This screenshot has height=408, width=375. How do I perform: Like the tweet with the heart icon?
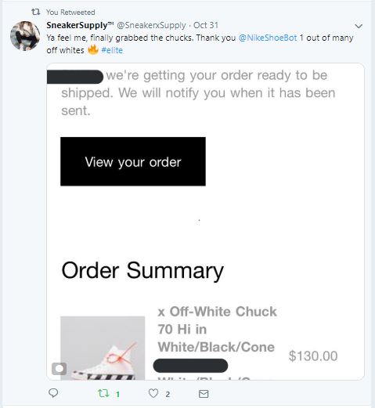click(x=153, y=393)
